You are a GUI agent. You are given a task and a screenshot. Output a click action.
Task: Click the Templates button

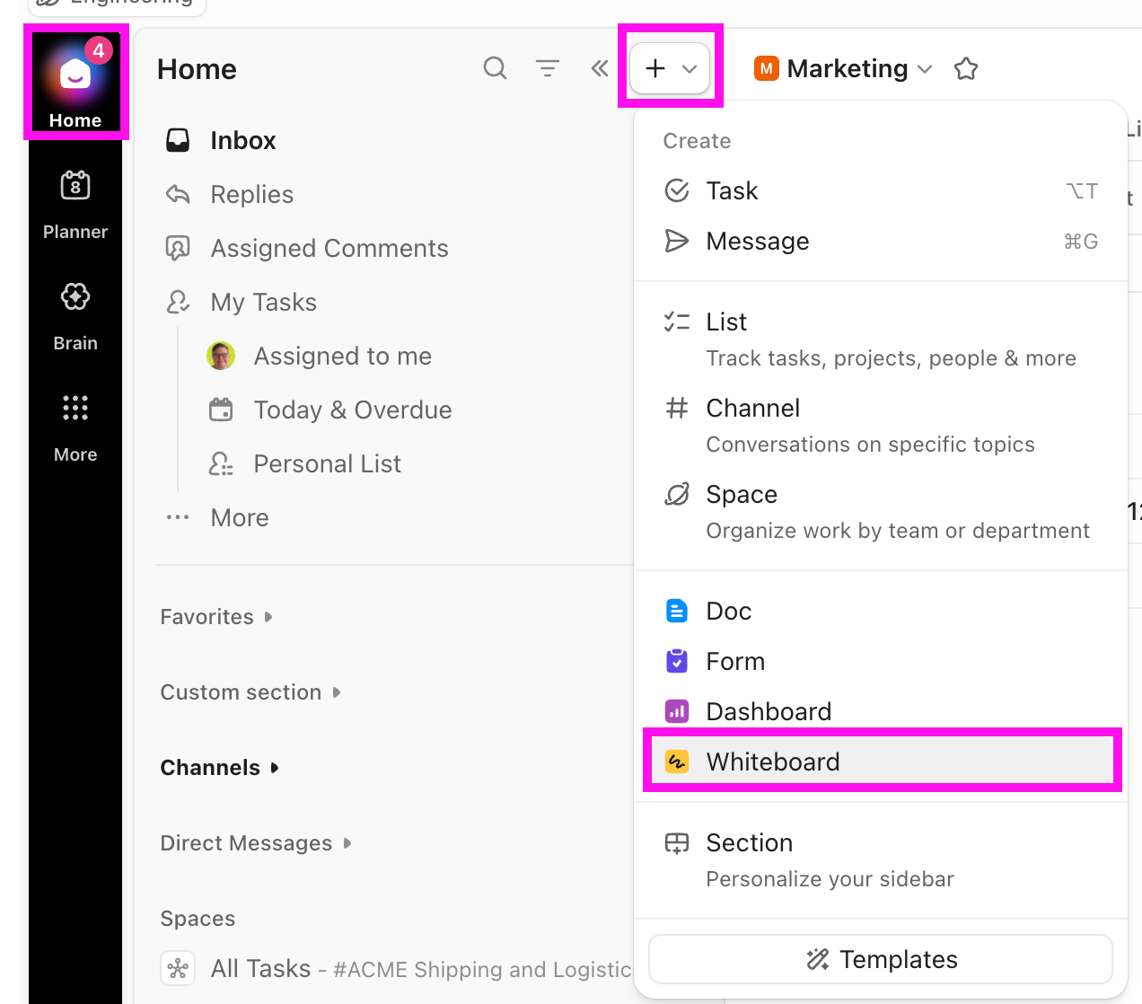click(x=881, y=959)
